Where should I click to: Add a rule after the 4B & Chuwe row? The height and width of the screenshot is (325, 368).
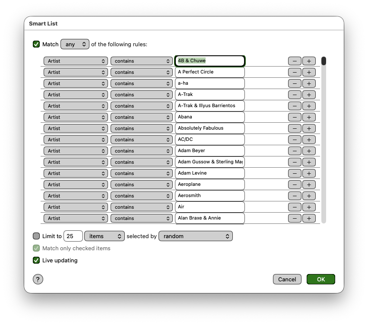(309, 61)
